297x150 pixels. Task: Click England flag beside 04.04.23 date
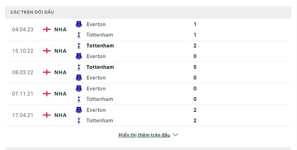47,29
